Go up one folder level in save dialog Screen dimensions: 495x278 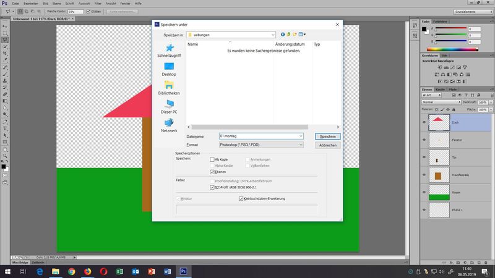coord(288,35)
